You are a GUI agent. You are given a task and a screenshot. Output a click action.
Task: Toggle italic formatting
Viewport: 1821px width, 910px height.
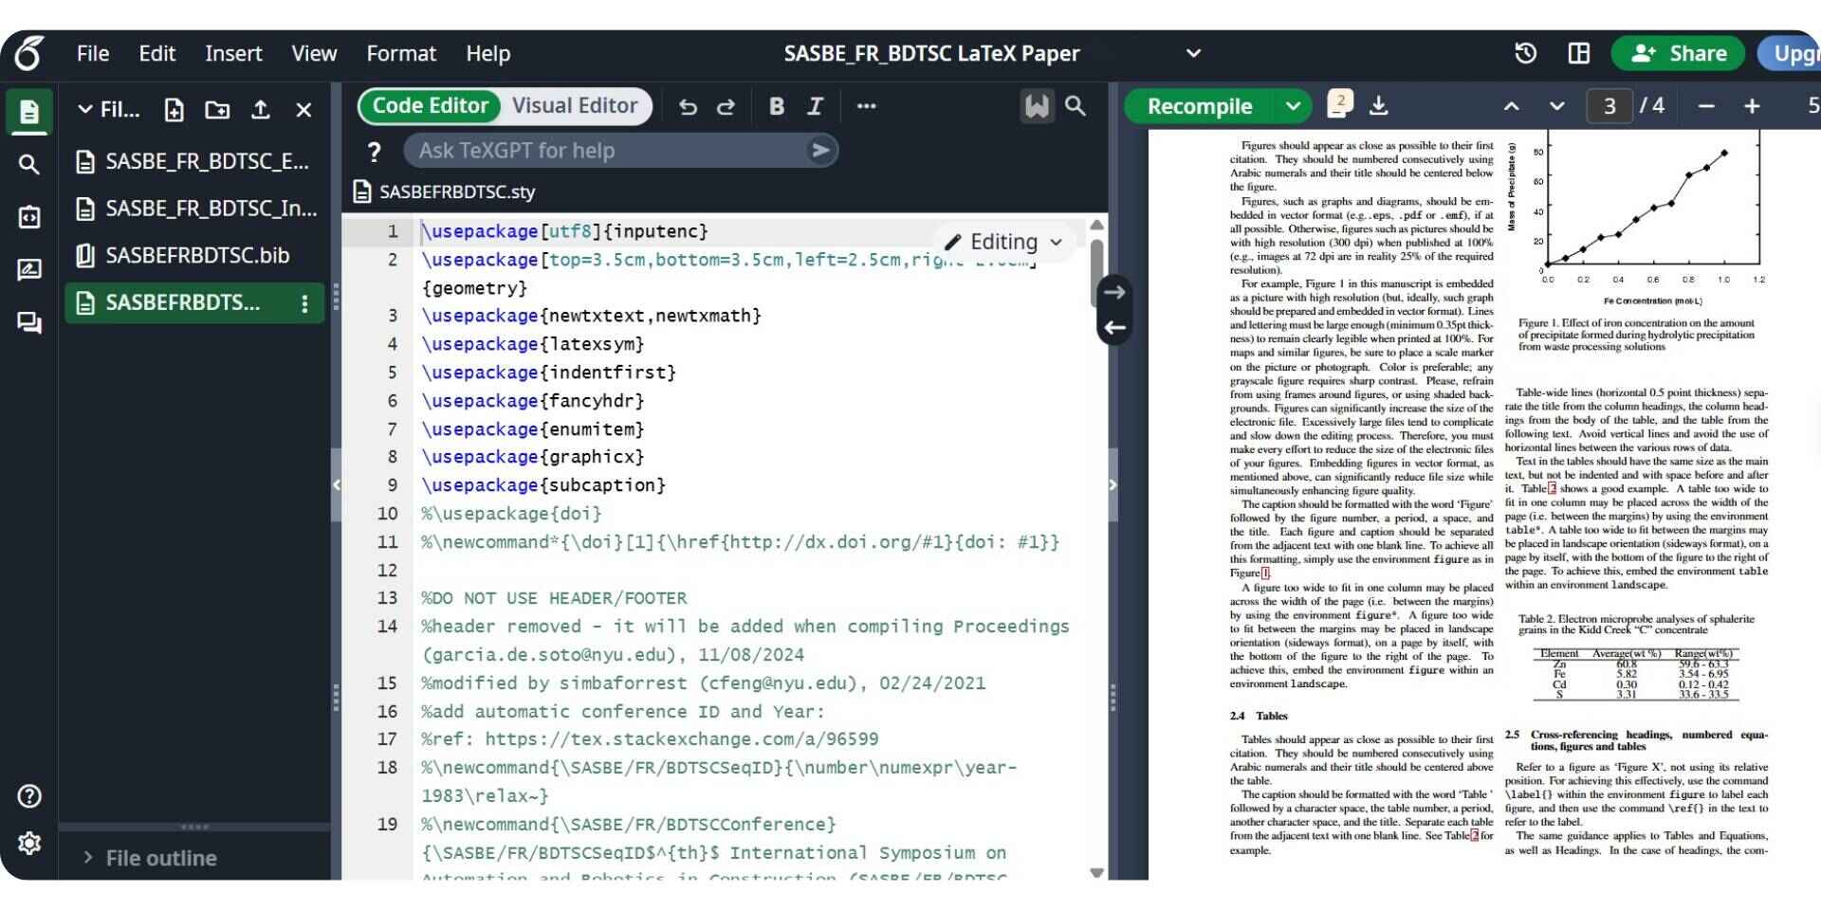[814, 106]
